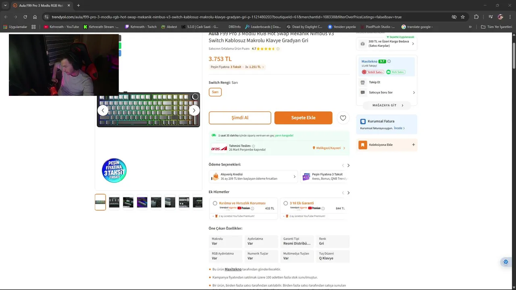Click the 4.7 star rating

(x=263, y=49)
